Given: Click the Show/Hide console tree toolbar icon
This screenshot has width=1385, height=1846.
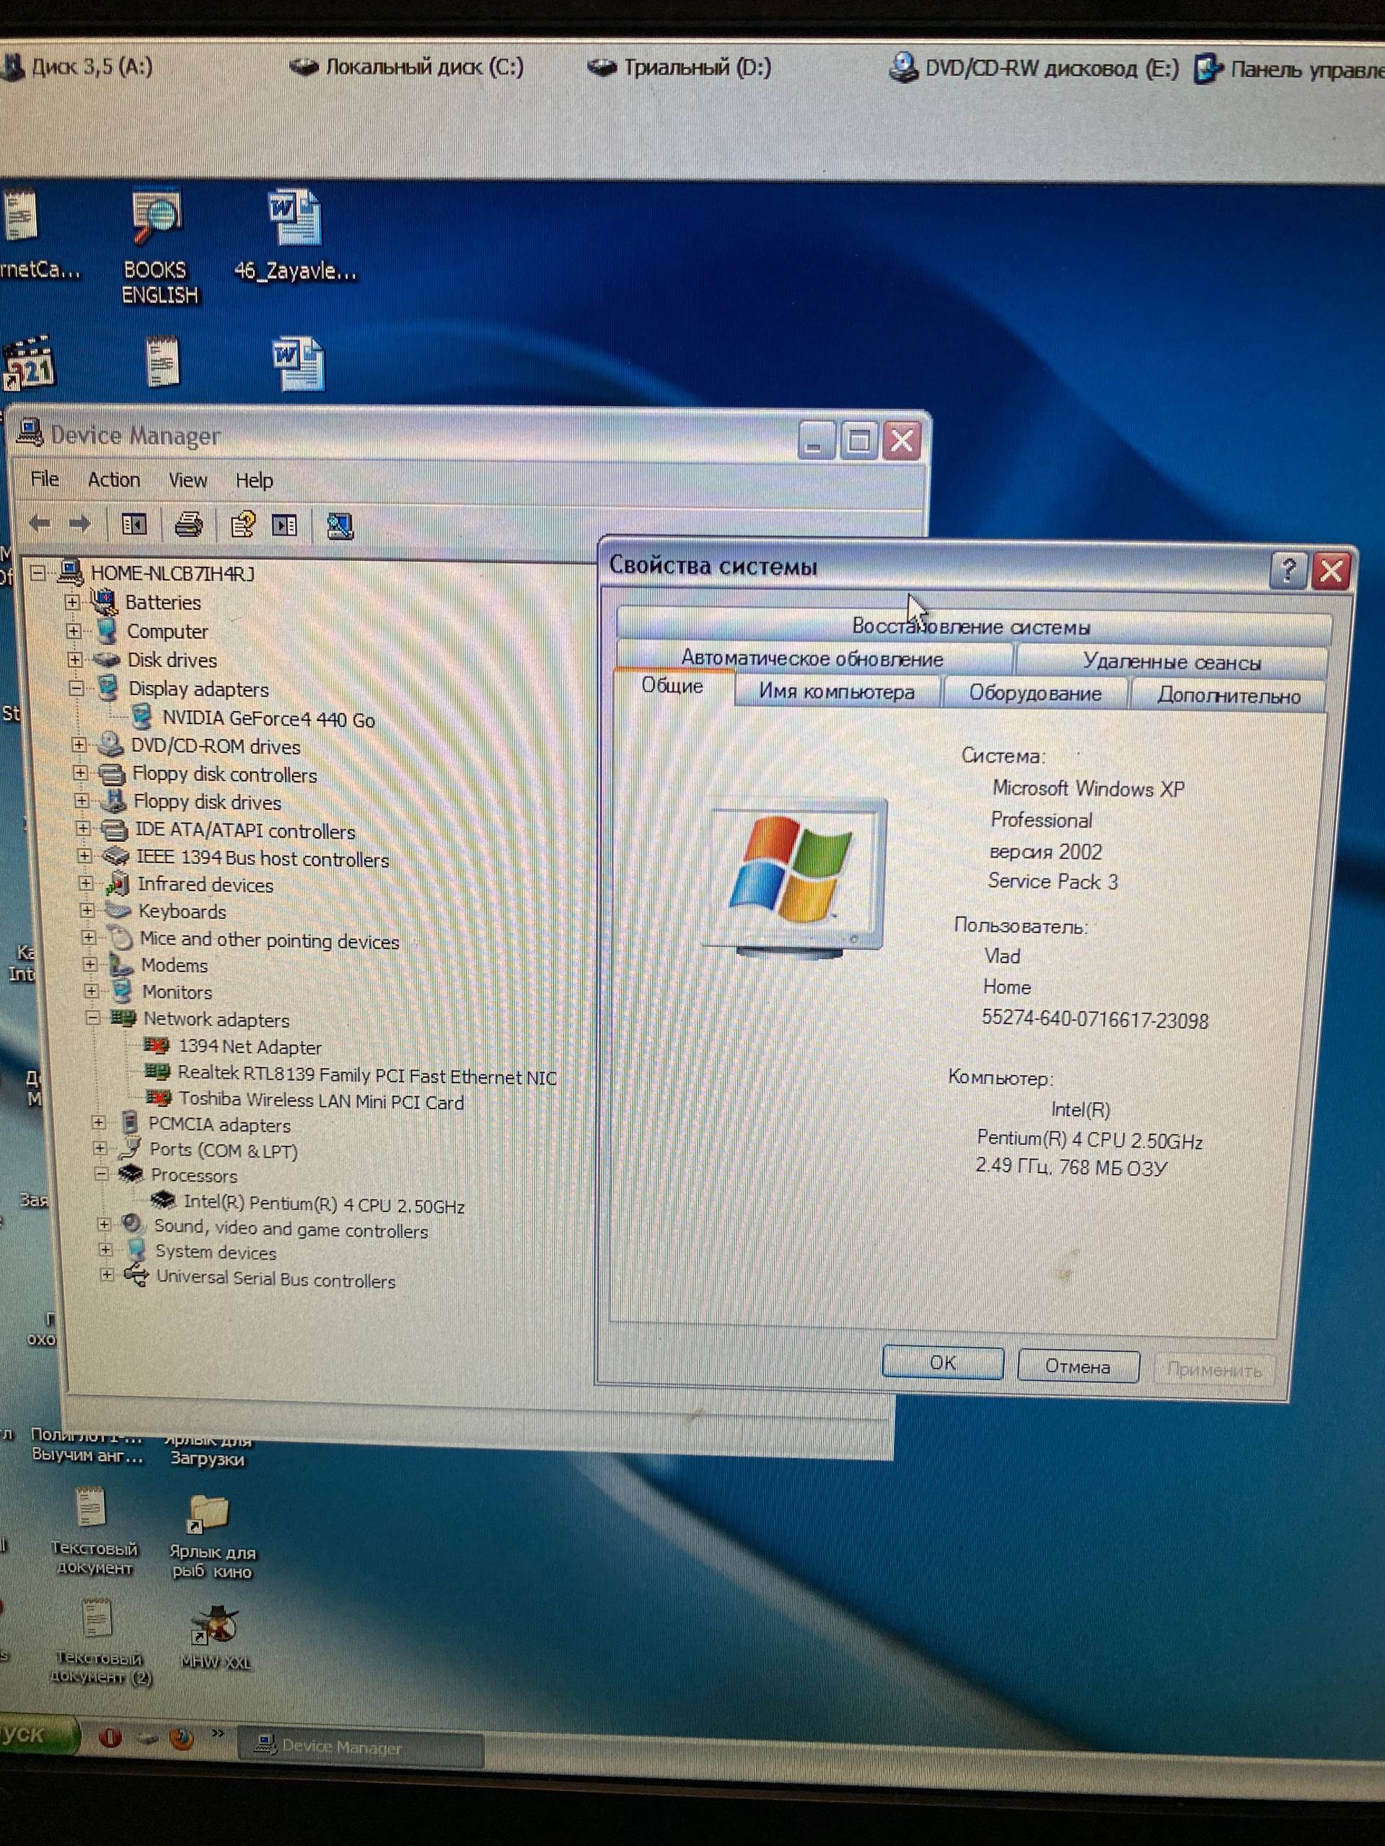Looking at the screenshot, I should (x=133, y=524).
